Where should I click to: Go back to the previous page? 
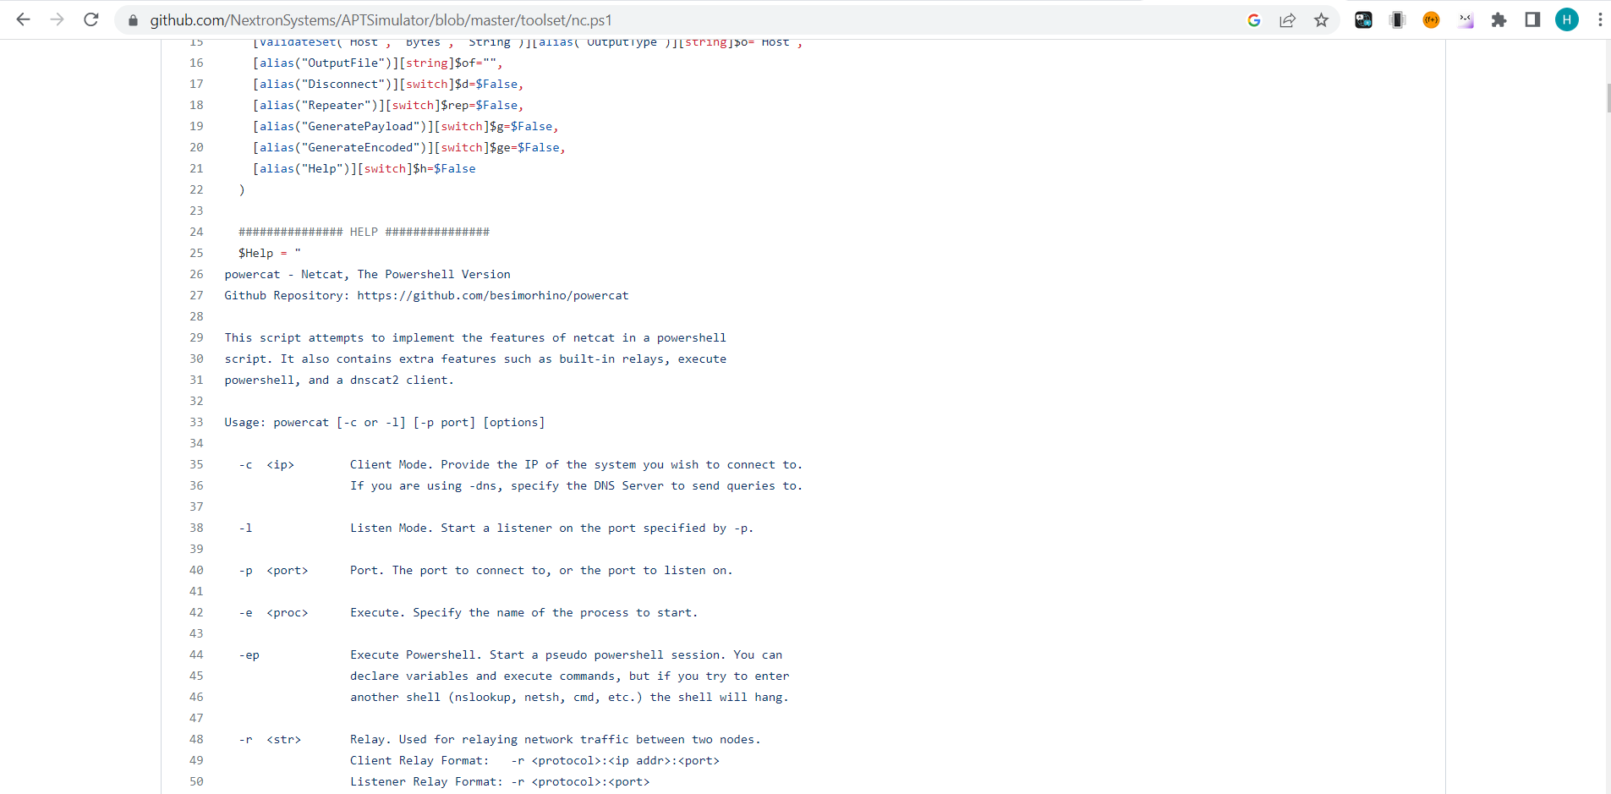pyautogui.click(x=23, y=19)
